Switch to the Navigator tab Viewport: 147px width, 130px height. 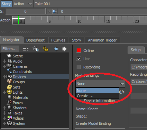(x=11, y=40)
